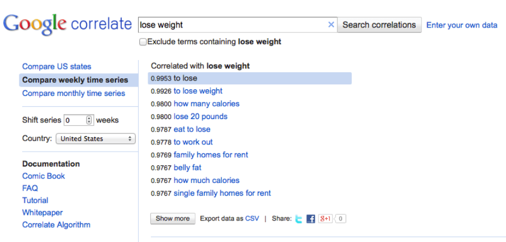The width and height of the screenshot is (506, 242).
Task: Select Compare US states
Action: pyautogui.click(x=57, y=67)
